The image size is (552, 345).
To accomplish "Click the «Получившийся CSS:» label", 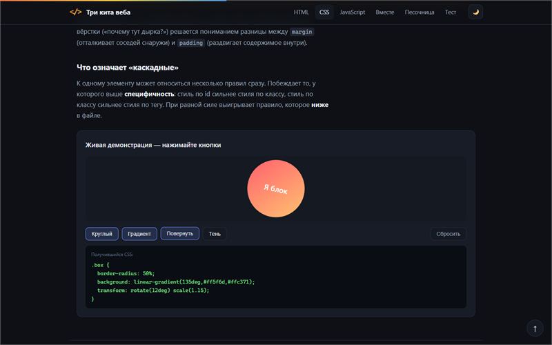I will (112, 254).
